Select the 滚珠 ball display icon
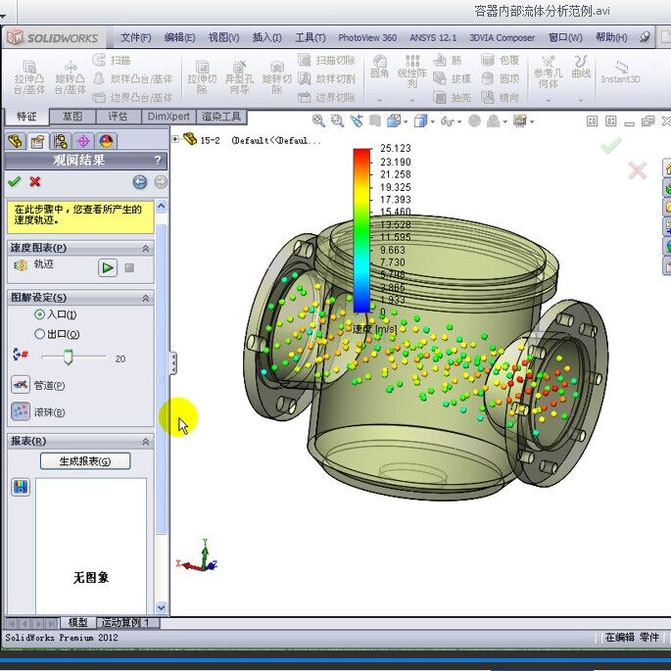Viewport: 671px width, 671px height. [20, 412]
